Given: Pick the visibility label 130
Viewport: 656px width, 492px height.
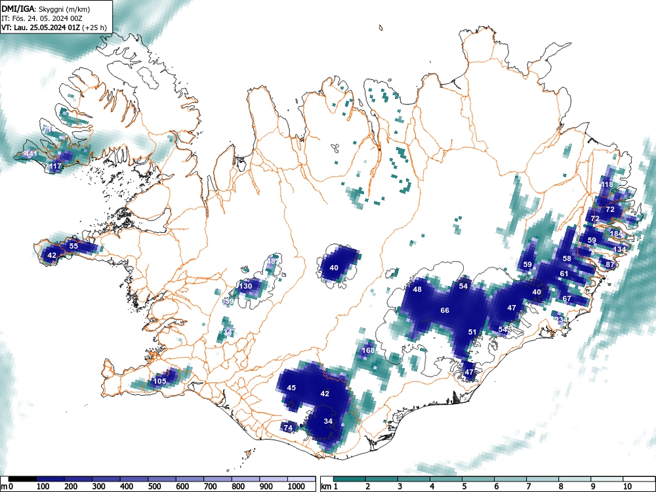Looking at the screenshot, I should [x=245, y=286].
